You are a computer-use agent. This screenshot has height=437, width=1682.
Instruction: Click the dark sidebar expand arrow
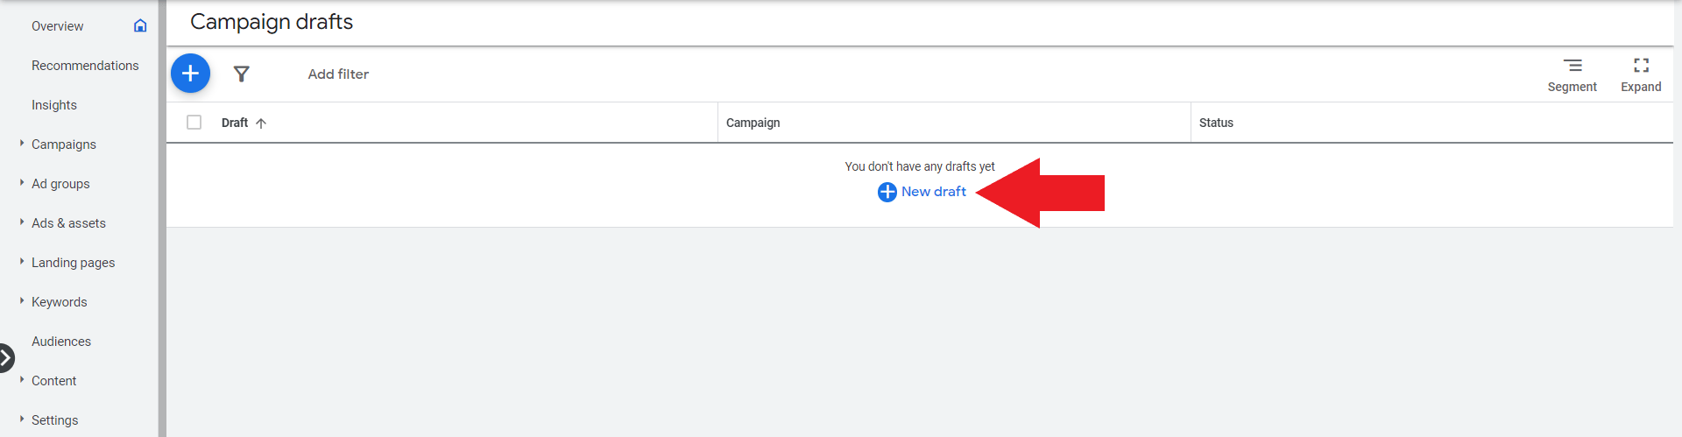click(6, 357)
